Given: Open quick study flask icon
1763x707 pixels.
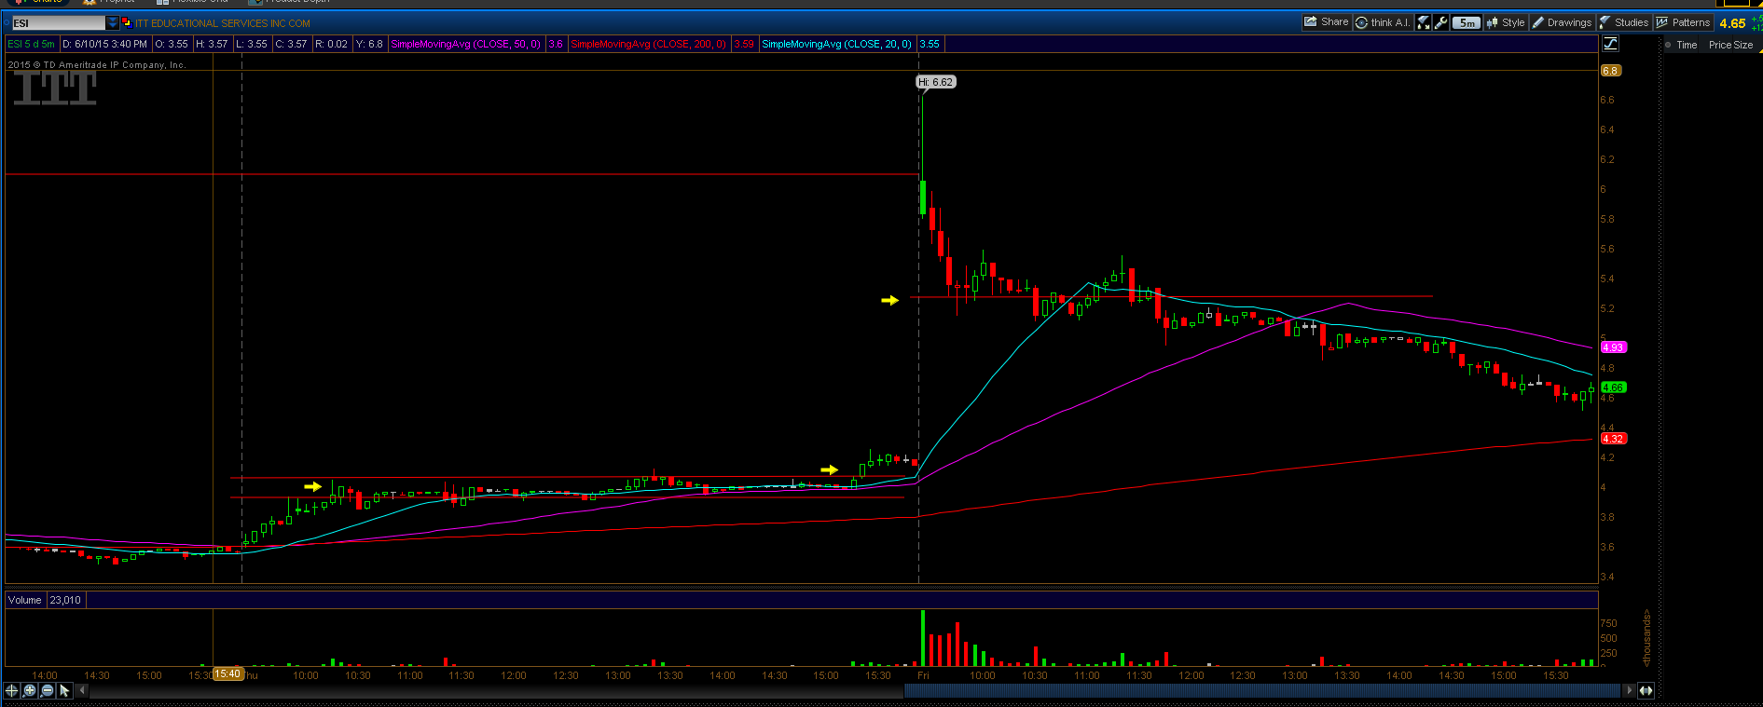Looking at the screenshot, I should point(1424,22).
